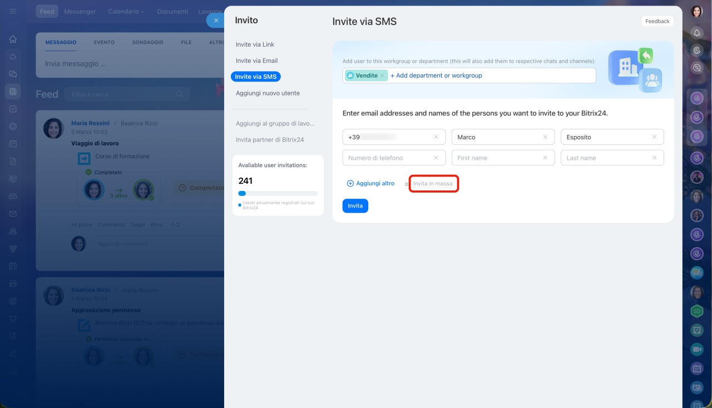Screen dimensions: 712x408
Task: Close the Invito slider panel
Action: 216,21
